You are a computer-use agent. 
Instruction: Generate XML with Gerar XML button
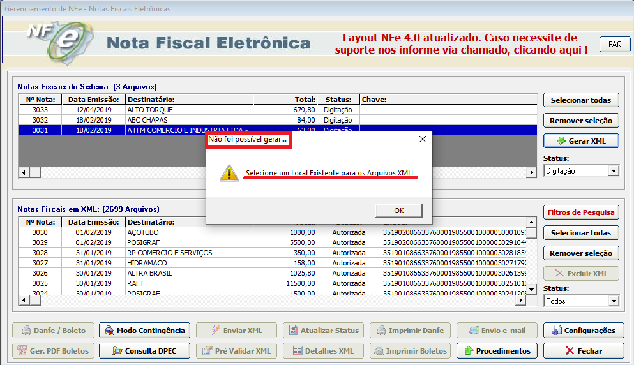[x=580, y=141]
